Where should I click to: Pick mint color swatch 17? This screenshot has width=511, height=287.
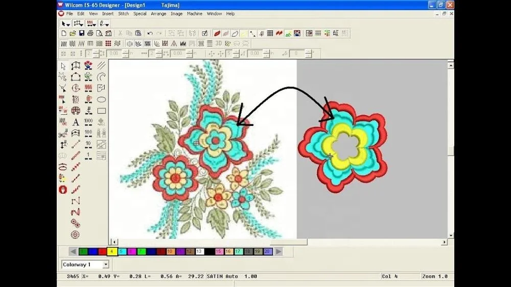(239, 251)
